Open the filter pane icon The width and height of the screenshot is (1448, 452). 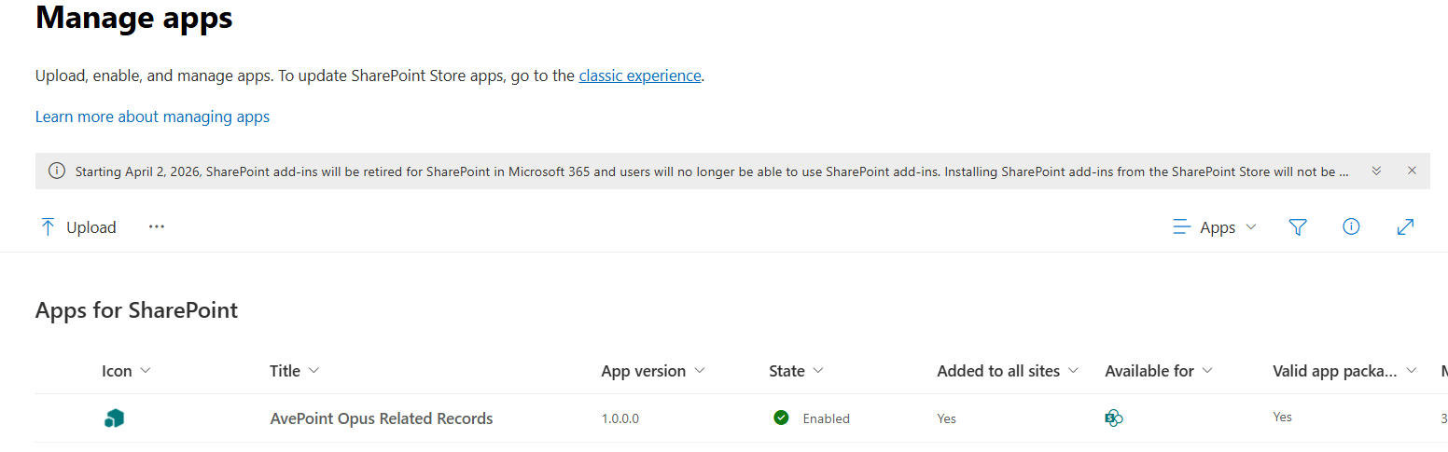tap(1297, 227)
